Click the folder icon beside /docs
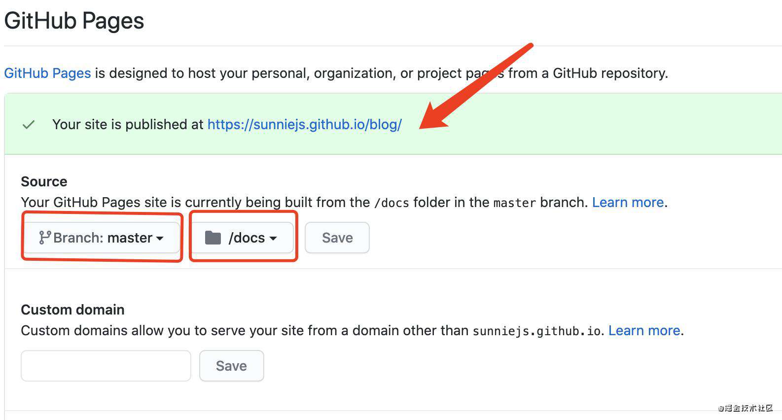782x420 pixels. [x=213, y=238]
